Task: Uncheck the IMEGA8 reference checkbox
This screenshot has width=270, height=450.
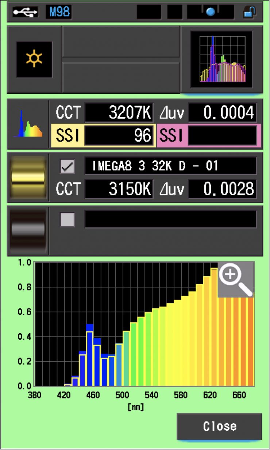Action: click(67, 167)
